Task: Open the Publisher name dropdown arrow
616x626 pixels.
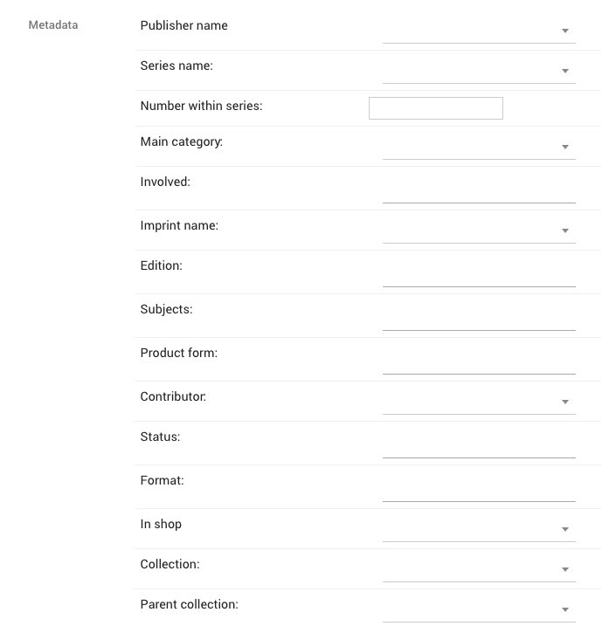Action: (x=565, y=31)
